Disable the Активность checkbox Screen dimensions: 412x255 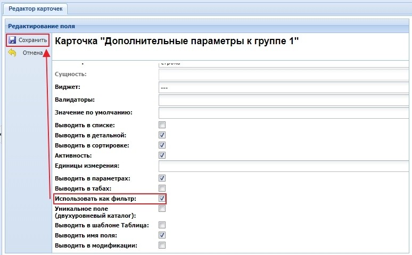pyautogui.click(x=162, y=155)
